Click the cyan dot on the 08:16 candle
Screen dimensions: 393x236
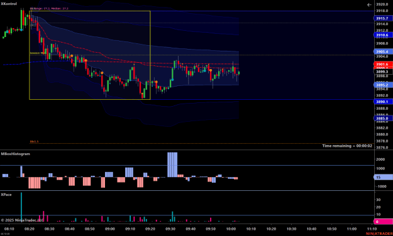click(21, 29)
